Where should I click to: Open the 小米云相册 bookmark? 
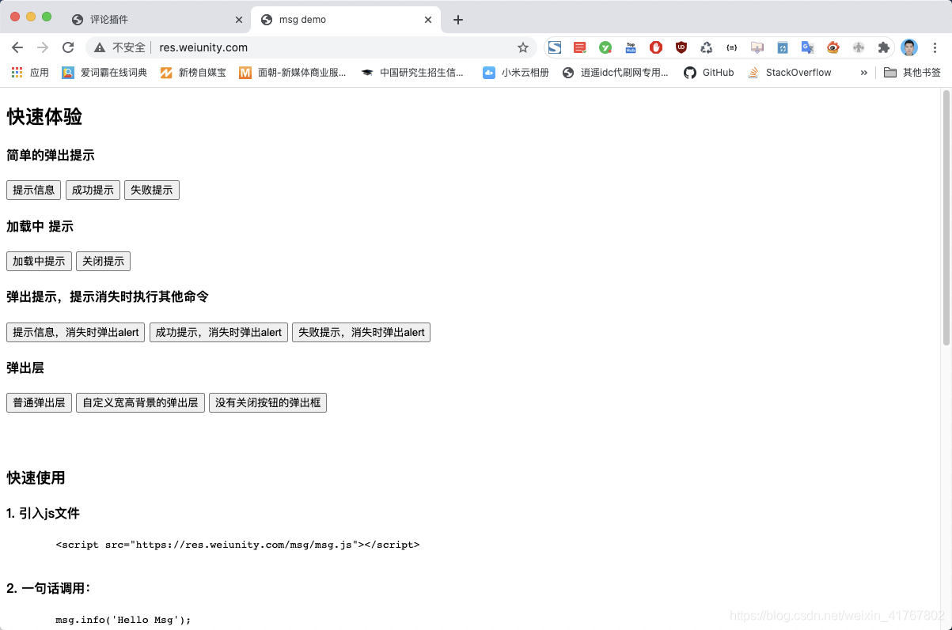(516, 72)
